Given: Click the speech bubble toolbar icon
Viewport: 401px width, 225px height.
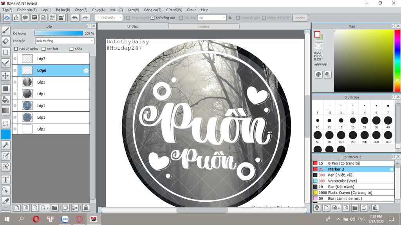Looking at the screenshot, I should coord(25,18).
